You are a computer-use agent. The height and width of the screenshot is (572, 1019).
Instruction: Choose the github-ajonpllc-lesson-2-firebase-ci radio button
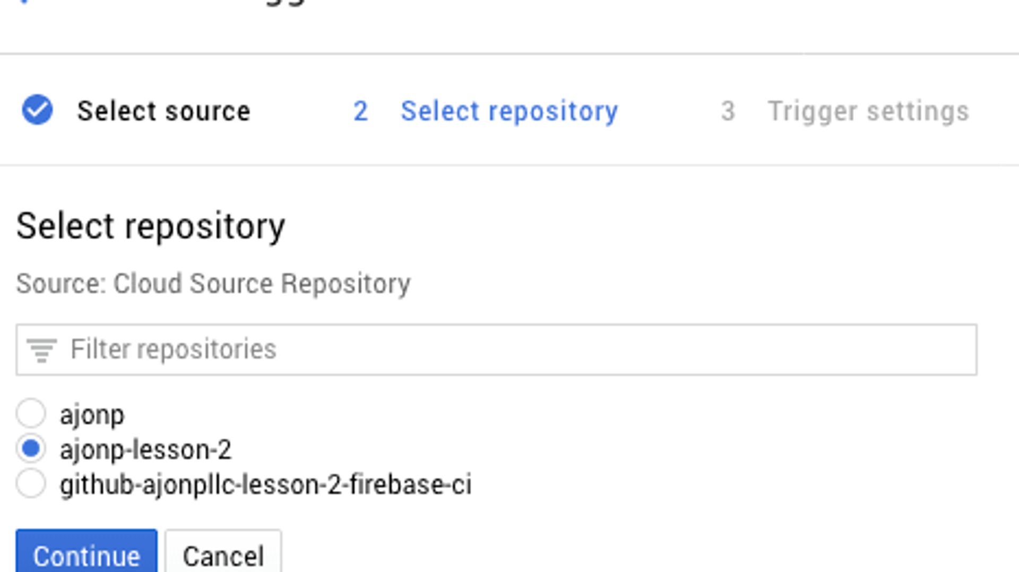coord(31,484)
